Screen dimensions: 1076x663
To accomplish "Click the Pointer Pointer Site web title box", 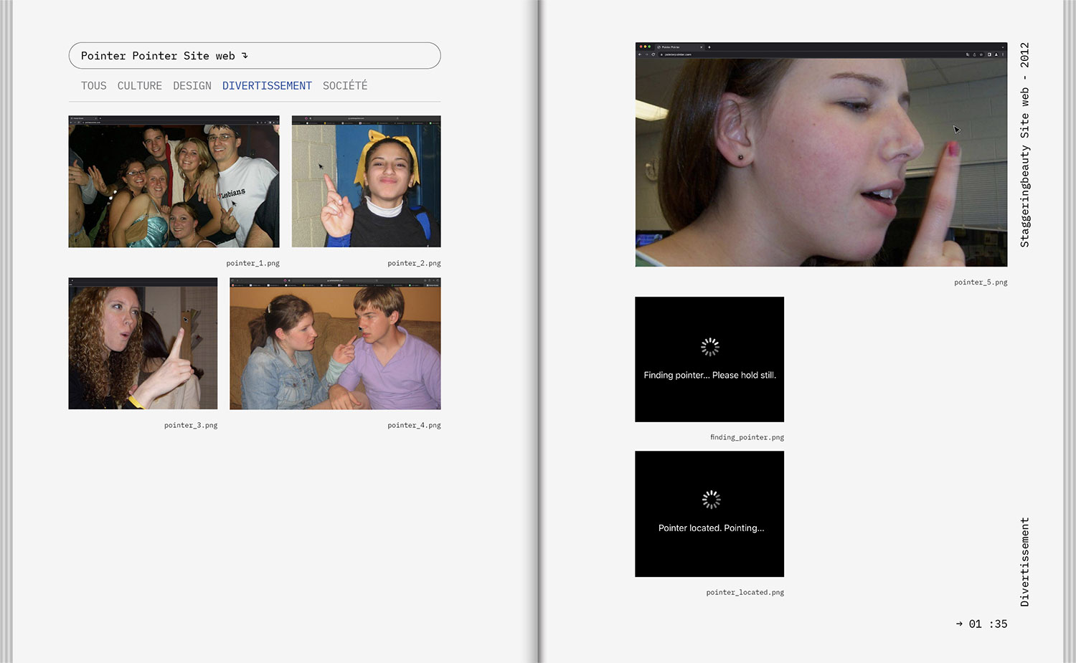I will point(255,55).
